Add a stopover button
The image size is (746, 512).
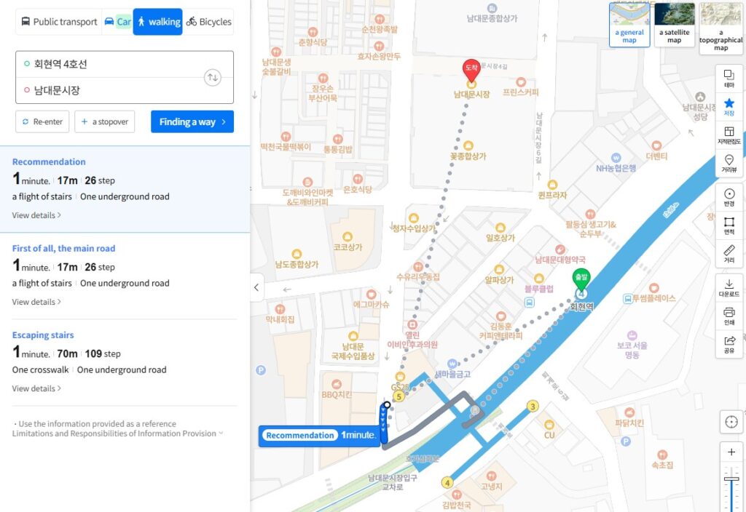[x=105, y=121]
